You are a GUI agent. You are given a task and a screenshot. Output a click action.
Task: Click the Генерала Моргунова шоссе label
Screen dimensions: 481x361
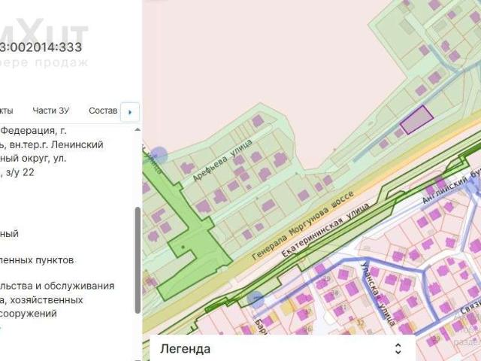click(303, 226)
